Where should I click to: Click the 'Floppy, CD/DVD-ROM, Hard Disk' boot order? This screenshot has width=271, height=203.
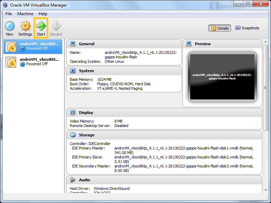[124, 84]
